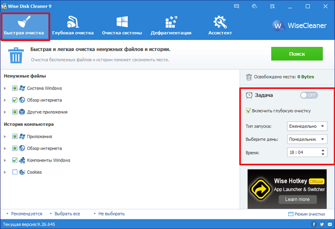Viewport: 335px width, 229px height.
Task: Click the Выбрать все link
Action: click(67, 213)
